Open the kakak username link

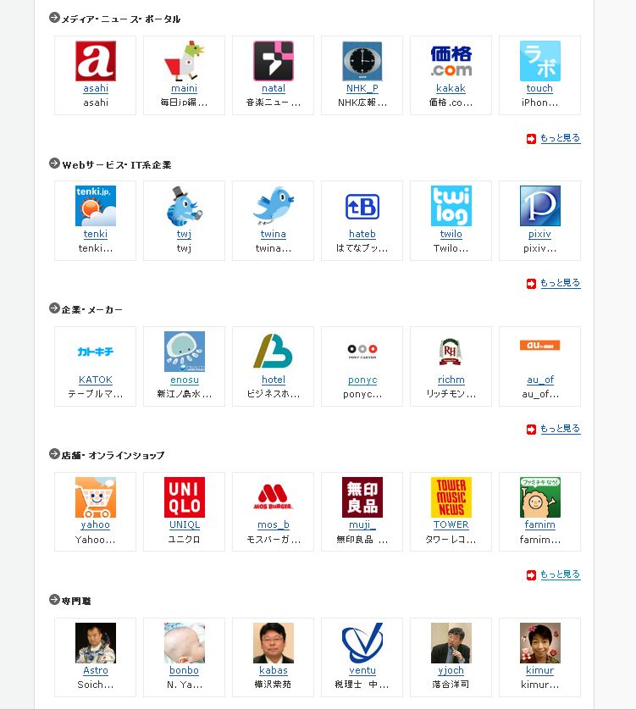click(451, 88)
